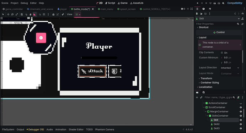This screenshot has width=246, height=133.
Task: Open the Project menu
Action: [14, 3]
